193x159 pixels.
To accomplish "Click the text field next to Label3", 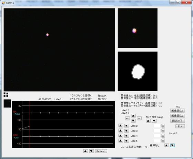I will click(157, 131).
